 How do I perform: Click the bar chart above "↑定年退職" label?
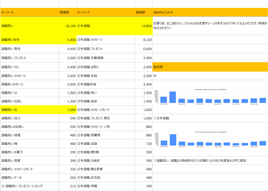pyautogui.click(x=210, y=97)
